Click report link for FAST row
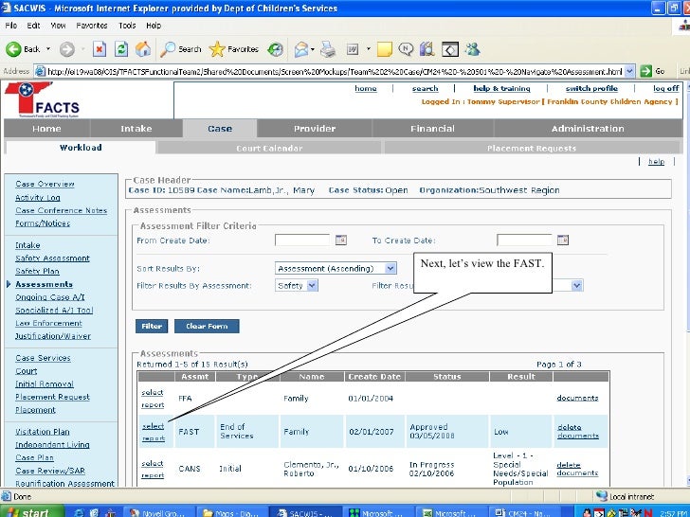Screen dimensions: 690x517 154,438
